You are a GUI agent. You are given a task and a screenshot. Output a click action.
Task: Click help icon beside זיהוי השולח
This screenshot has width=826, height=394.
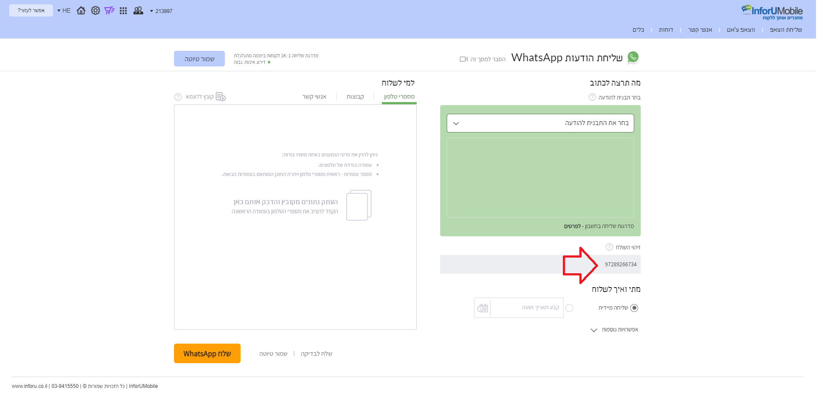tap(609, 247)
